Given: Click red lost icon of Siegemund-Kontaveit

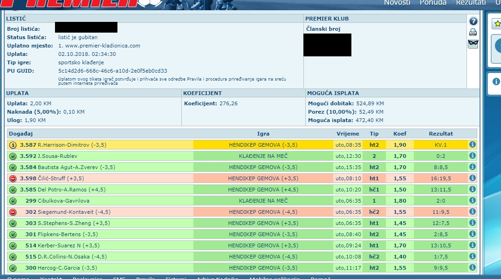Looking at the screenshot, I should (13, 212).
